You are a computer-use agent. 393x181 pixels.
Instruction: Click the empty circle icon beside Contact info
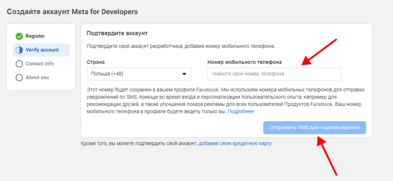point(19,64)
